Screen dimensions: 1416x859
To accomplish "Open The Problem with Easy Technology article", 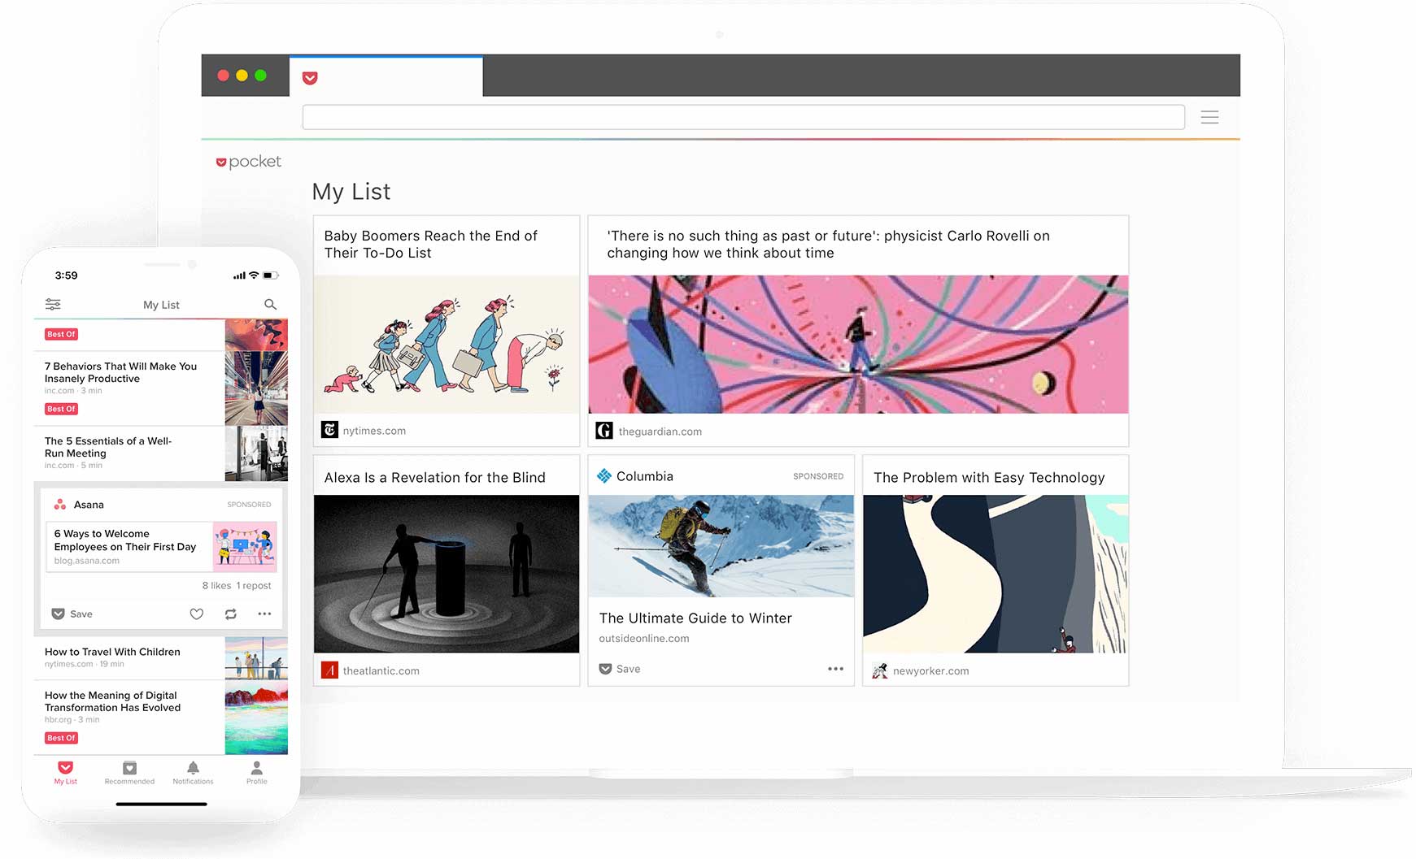I will click(989, 477).
